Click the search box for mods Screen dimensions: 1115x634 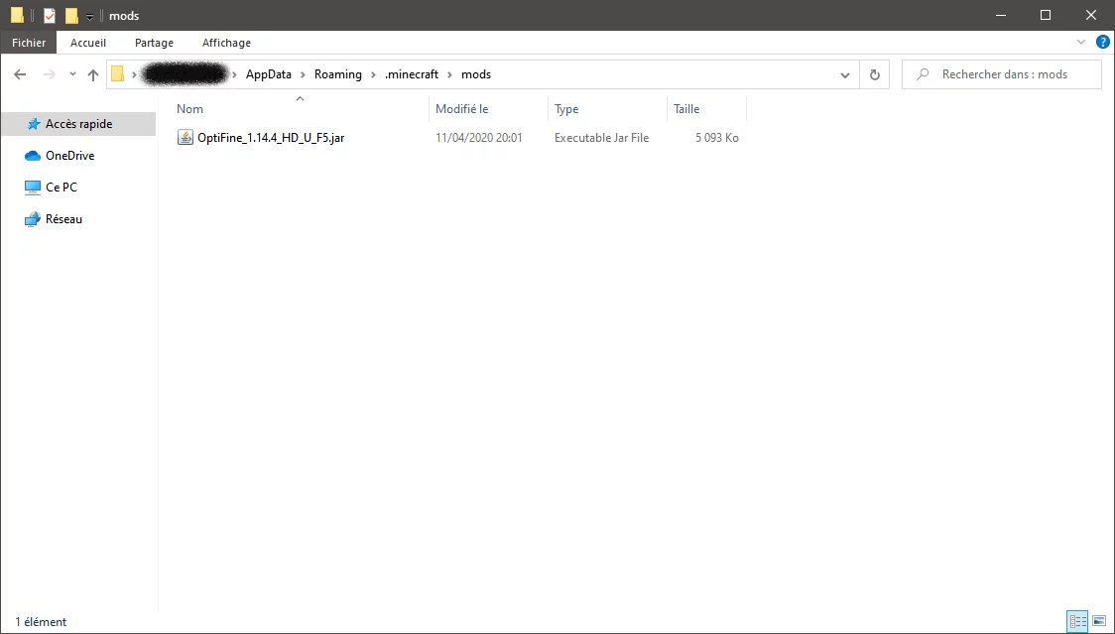click(1002, 74)
